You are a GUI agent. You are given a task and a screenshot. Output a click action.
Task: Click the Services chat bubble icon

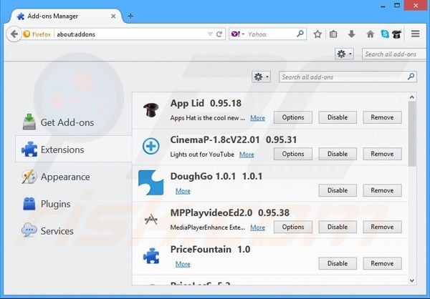[29, 230]
